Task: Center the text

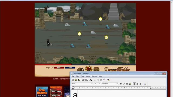Action: (137, 84)
